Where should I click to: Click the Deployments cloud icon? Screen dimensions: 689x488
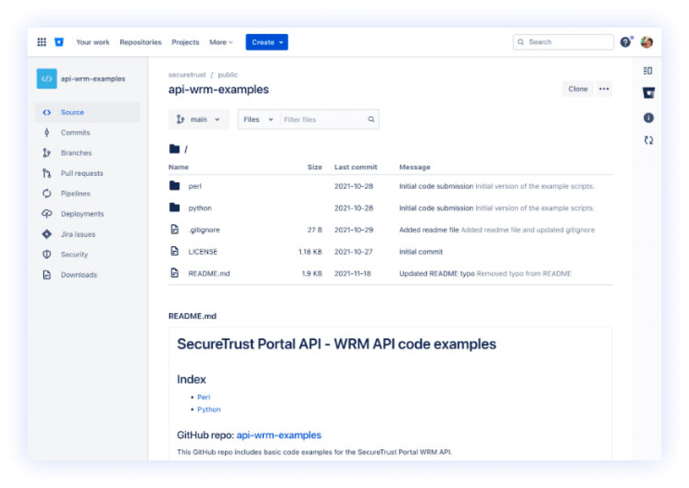[x=47, y=214]
